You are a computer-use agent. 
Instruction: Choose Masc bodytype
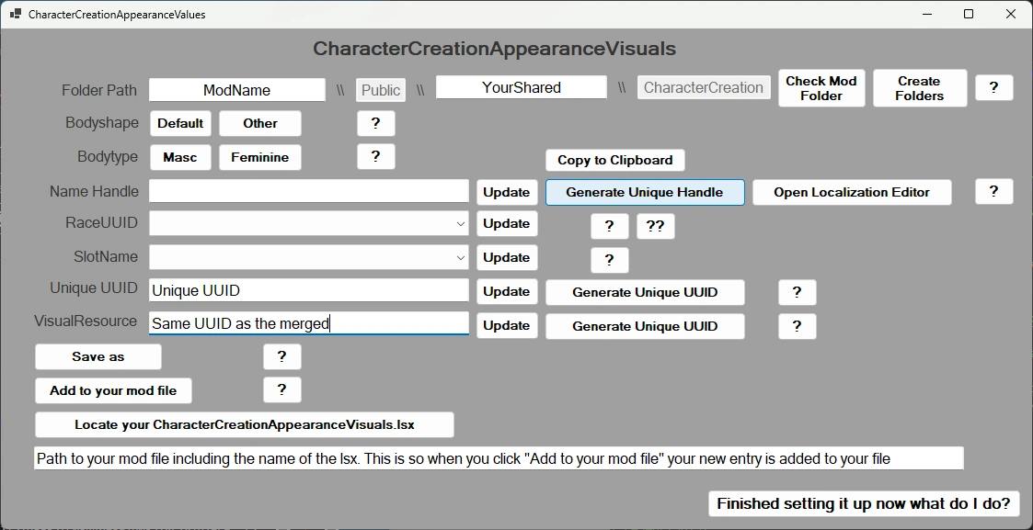180,157
